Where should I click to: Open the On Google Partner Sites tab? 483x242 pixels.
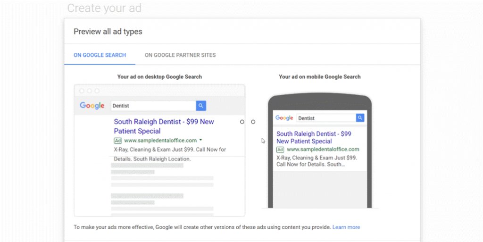point(180,55)
